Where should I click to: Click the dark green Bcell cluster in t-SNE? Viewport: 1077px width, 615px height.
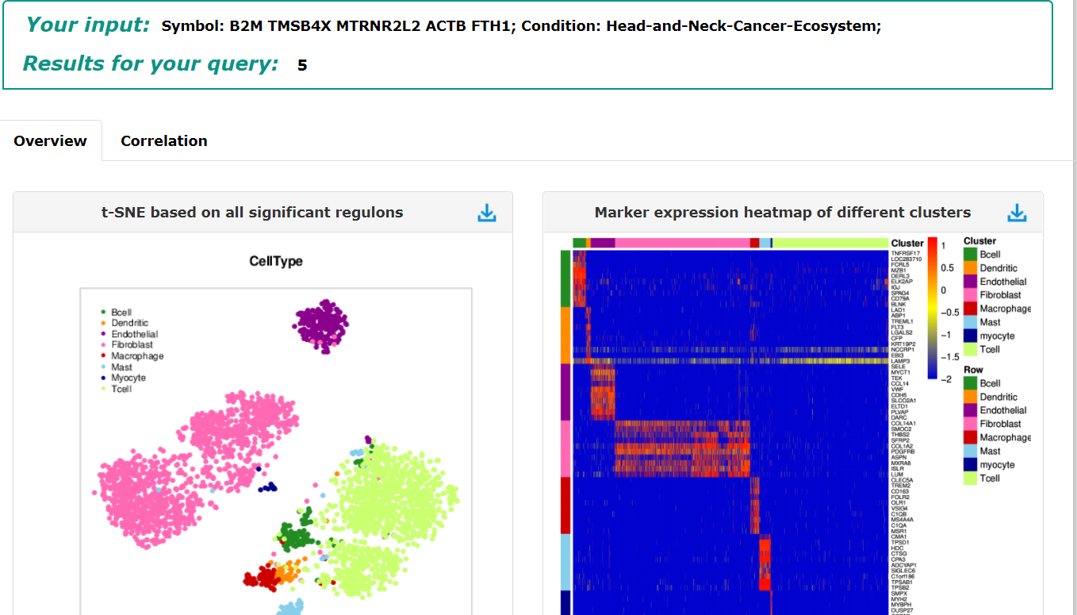295,537
